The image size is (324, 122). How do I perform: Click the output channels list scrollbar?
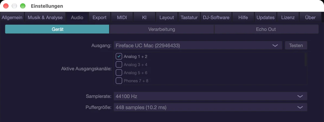pyautogui.click(x=305, y=60)
